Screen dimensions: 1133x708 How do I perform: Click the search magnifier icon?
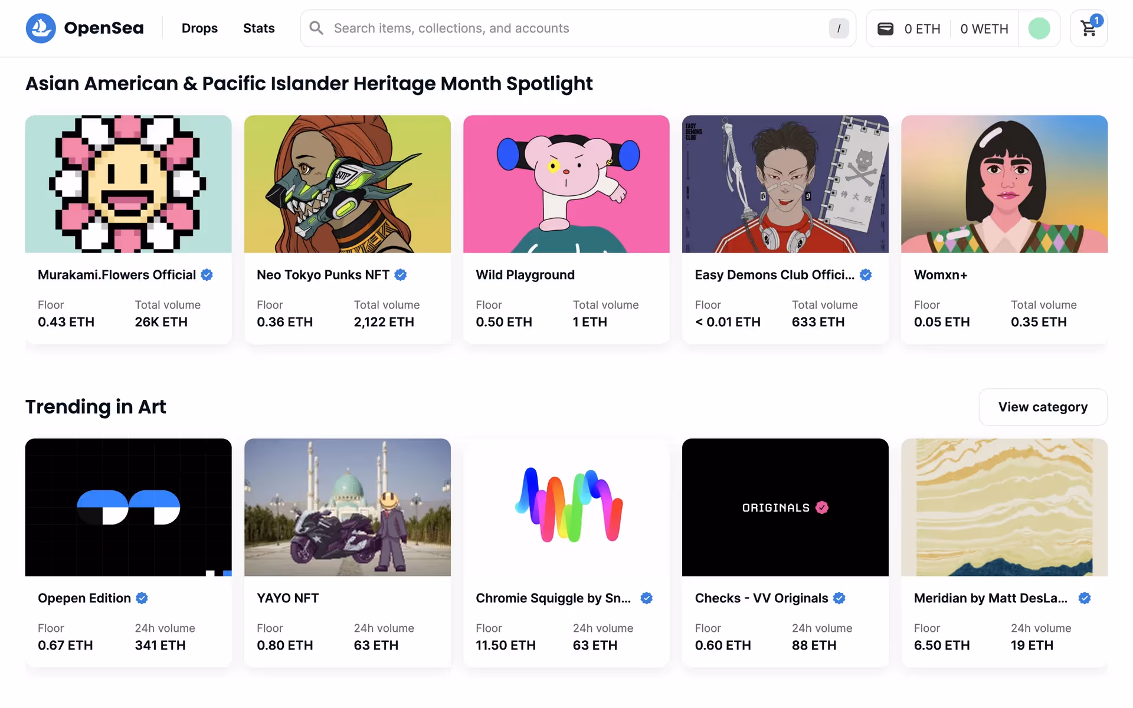coord(316,28)
